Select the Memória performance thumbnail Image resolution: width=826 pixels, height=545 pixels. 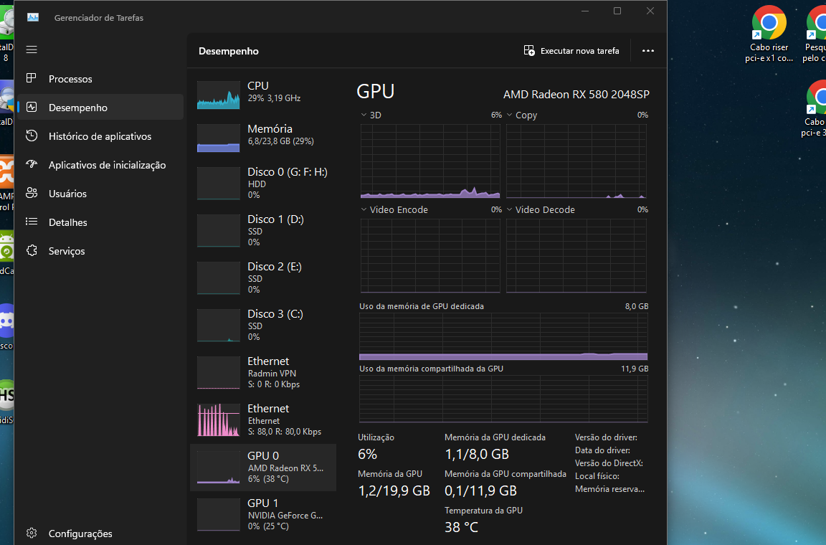point(218,138)
